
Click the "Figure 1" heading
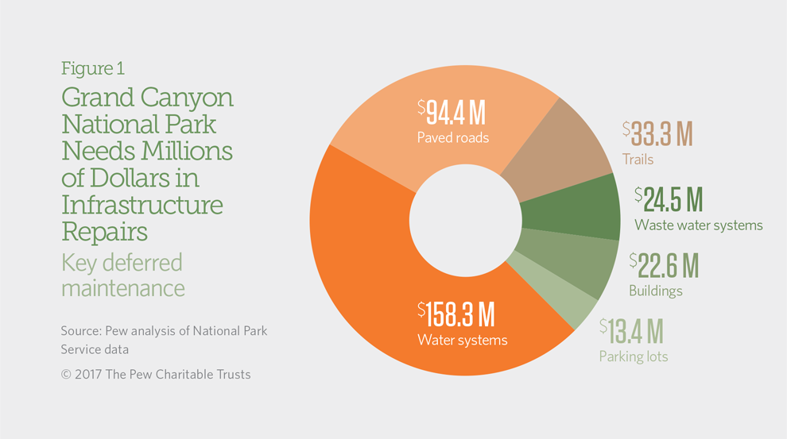pyautogui.click(x=93, y=70)
